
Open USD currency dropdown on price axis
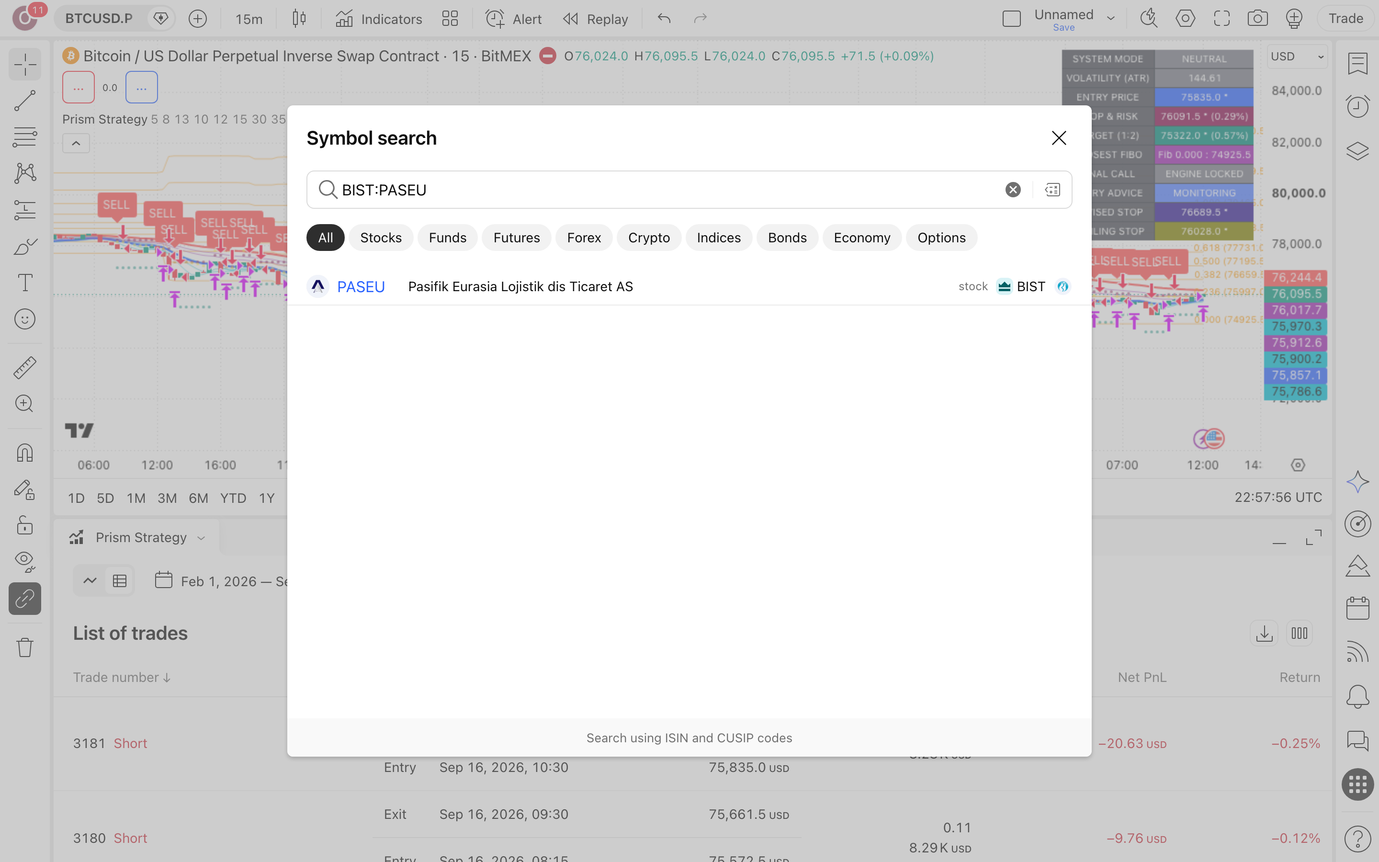[1298, 57]
